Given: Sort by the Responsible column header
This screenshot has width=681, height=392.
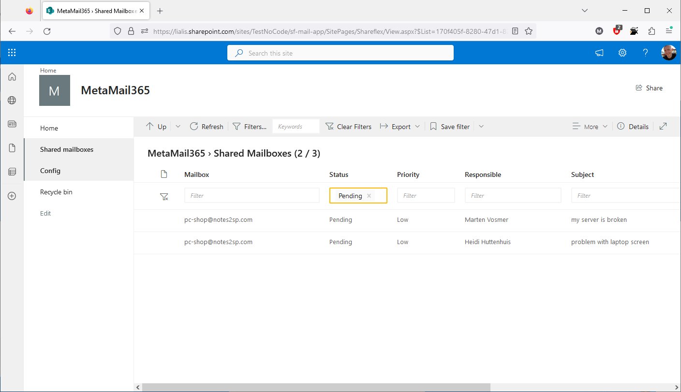Looking at the screenshot, I should (x=483, y=174).
